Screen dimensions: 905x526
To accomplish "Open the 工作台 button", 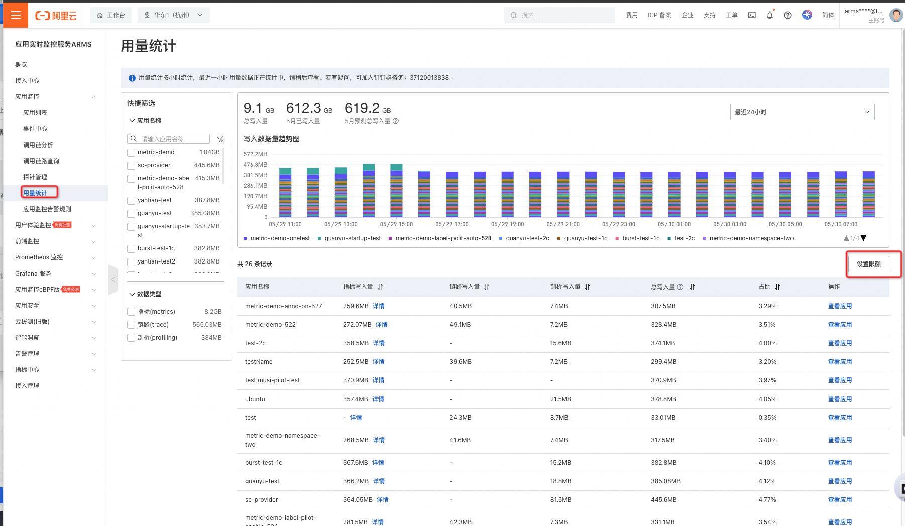I will 111,15.
